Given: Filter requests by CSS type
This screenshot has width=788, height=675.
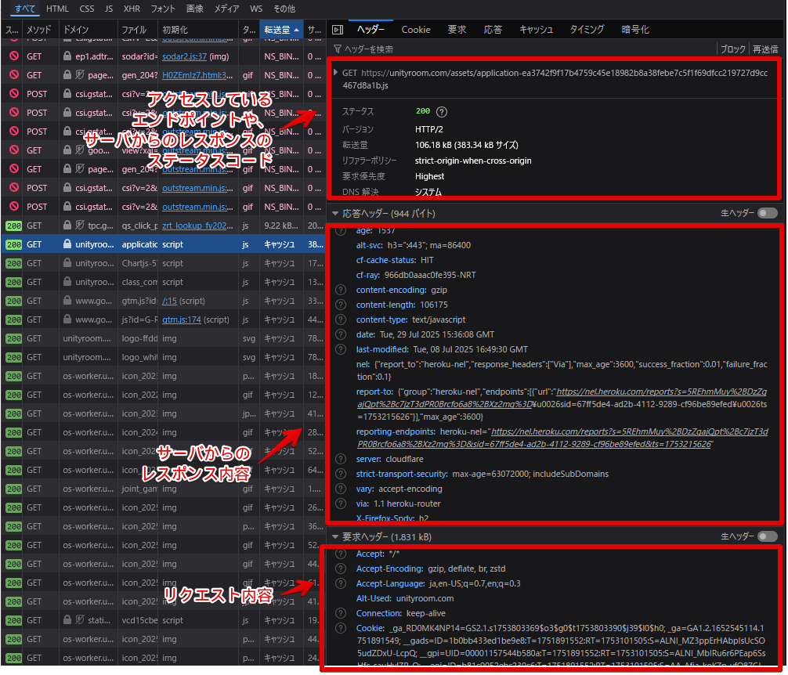Looking at the screenshot, I should click(x=87, y=9).
